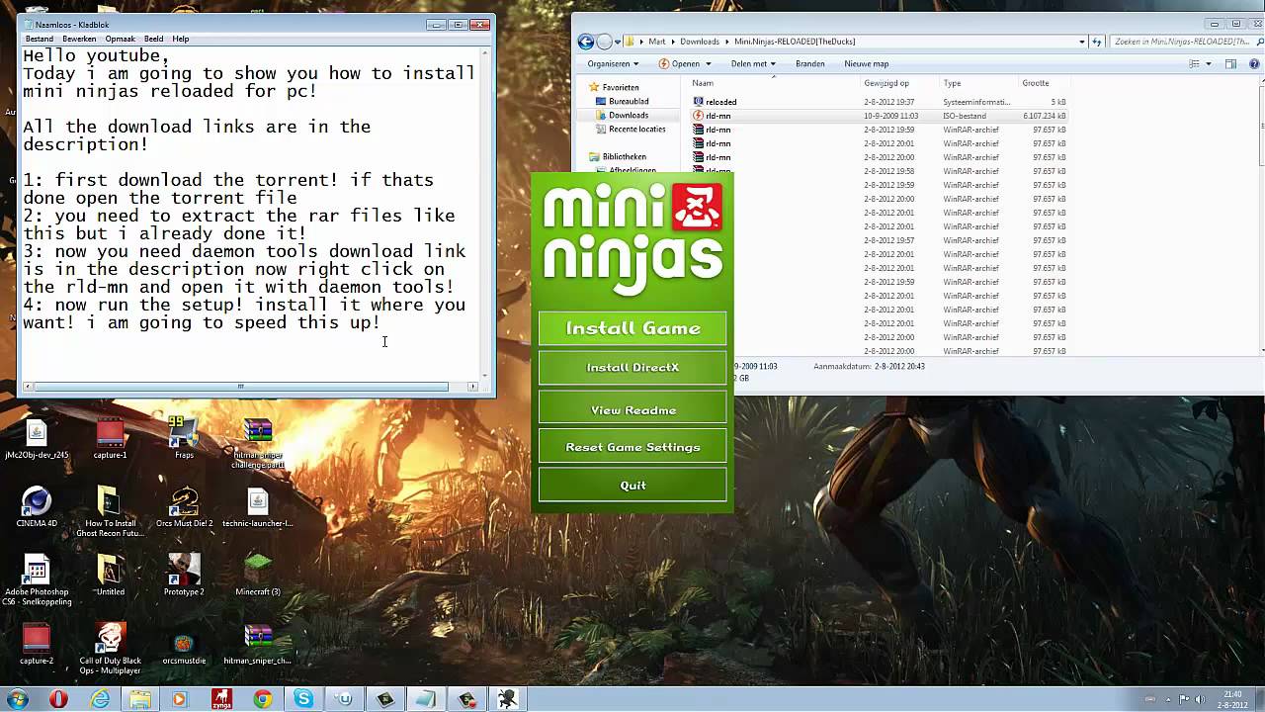1265x712 pixels.
Task: Open the address bar history dropdown
Action: point(1082,42)
